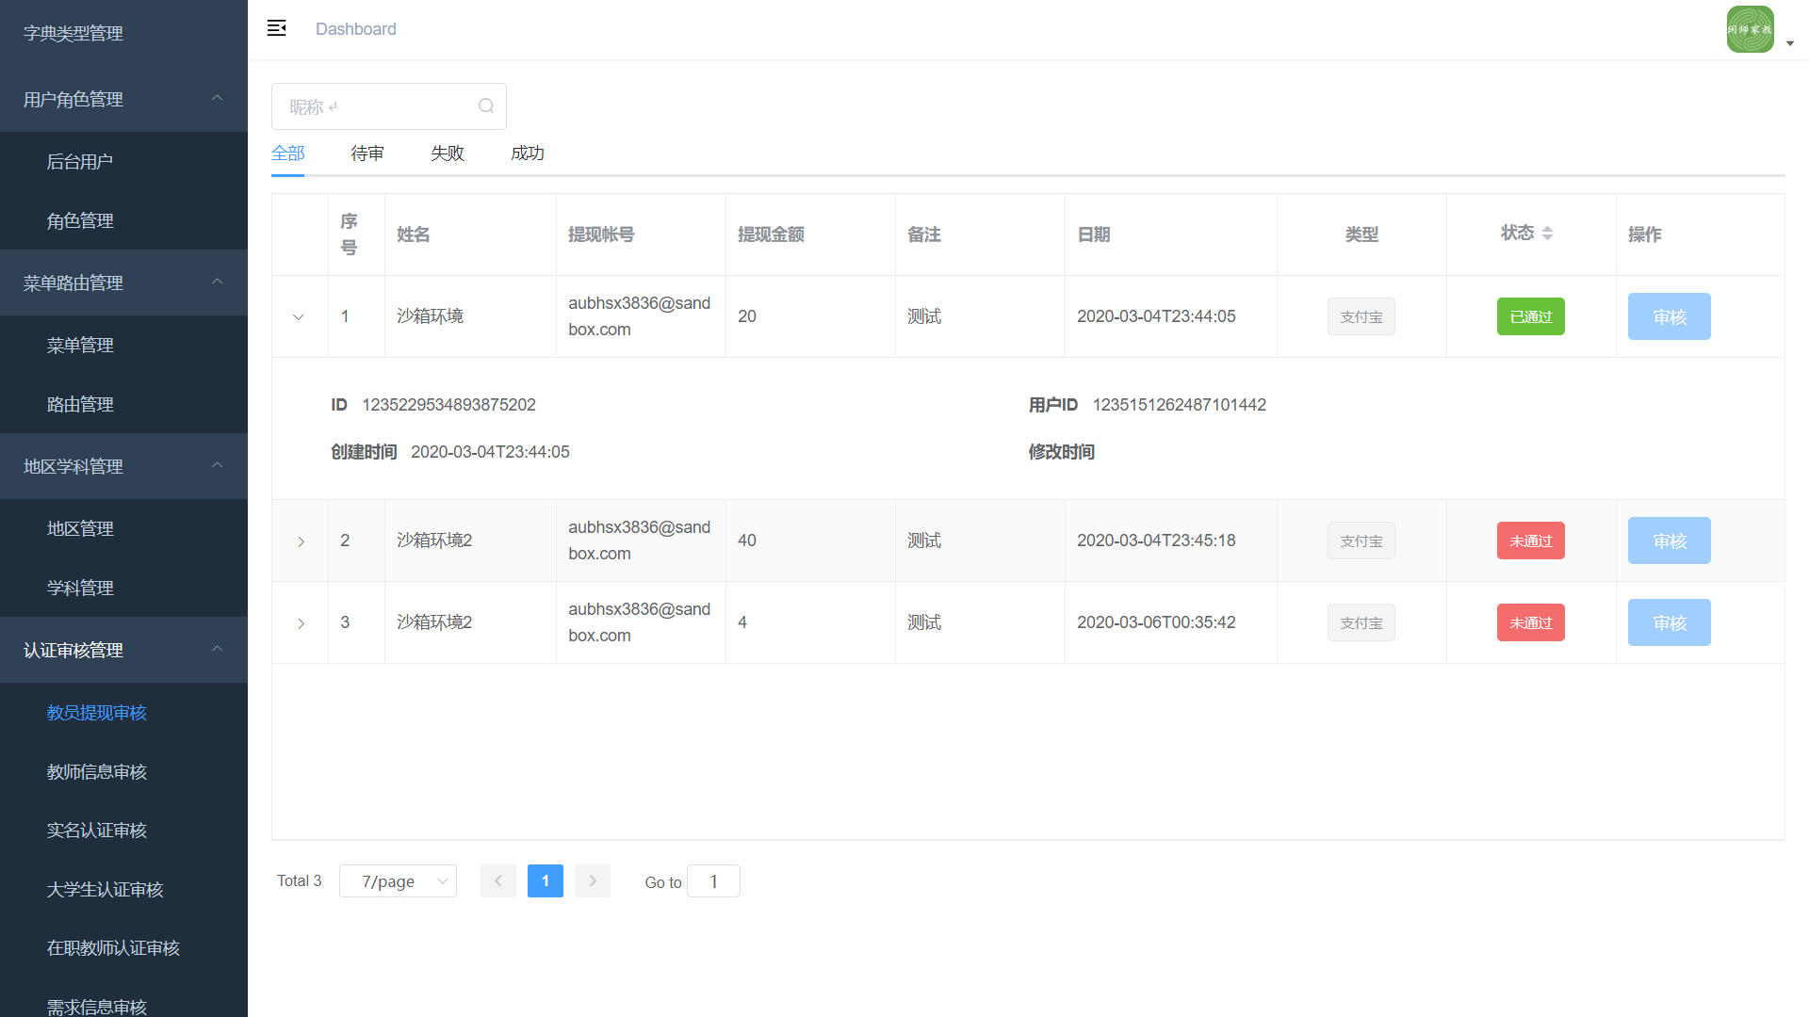Viewport: 1809px width, 1017px height.
Task: Expand details for row 2 沙箱环境2
Action: pos(301,541)
